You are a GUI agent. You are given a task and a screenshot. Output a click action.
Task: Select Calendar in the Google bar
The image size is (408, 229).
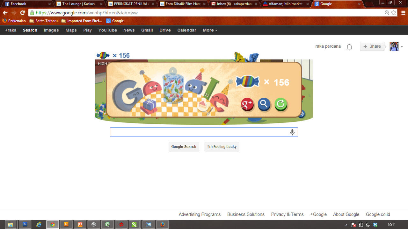coord(187,30)
